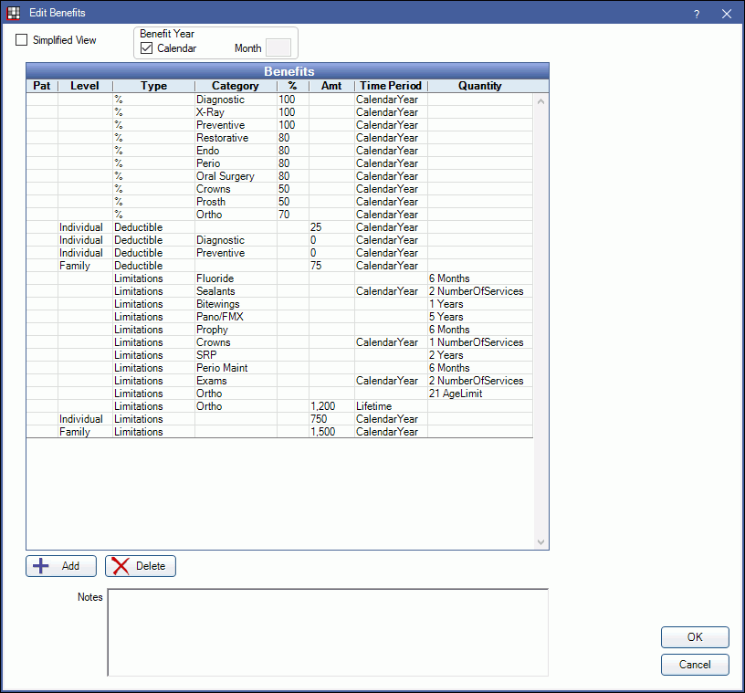
Task: Select the Exams limitation row
Action: pos(279,382)
